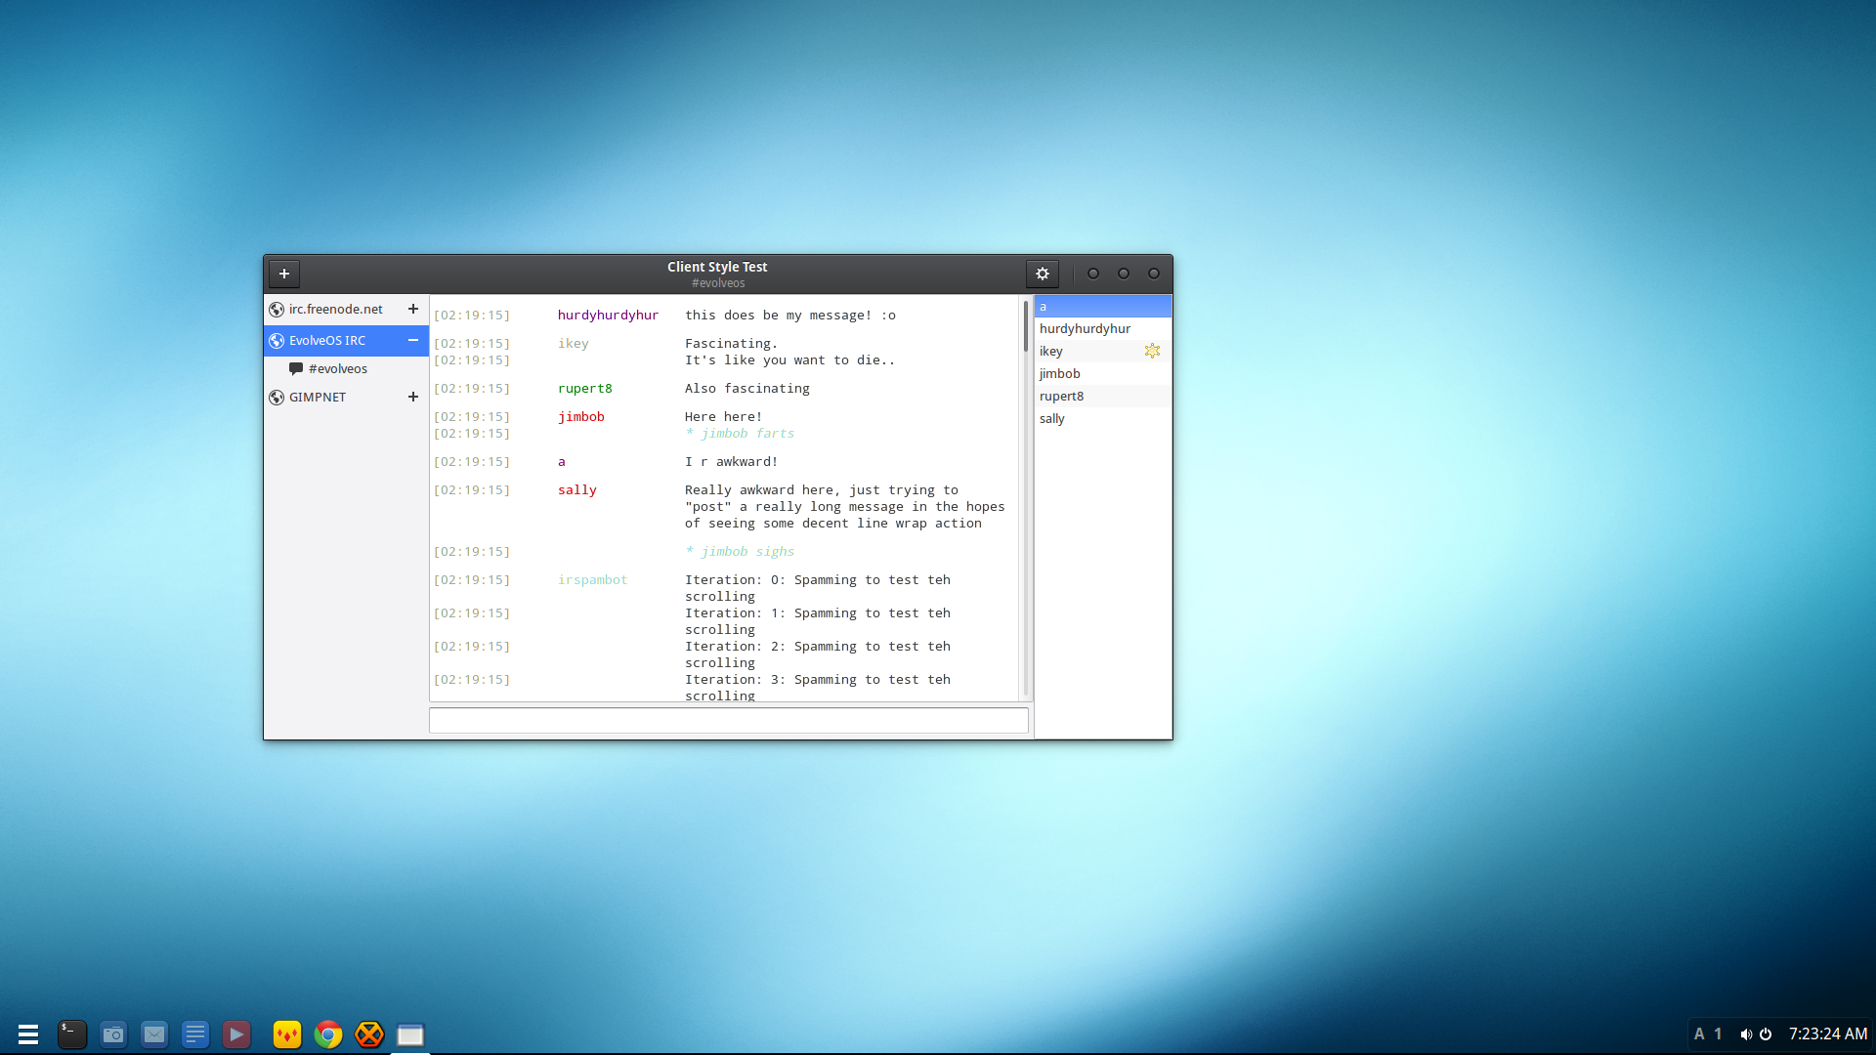1876x1055 pixels.
Task: Select sally in the user list
Action: [x=1103, y=418]
